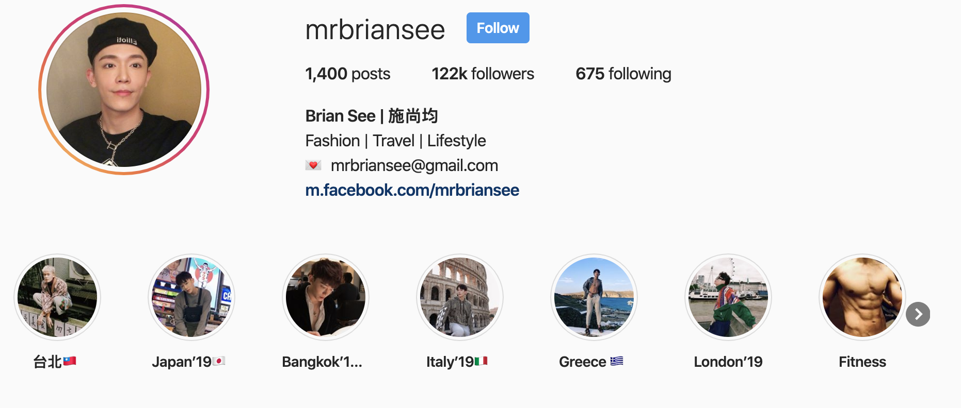Click the Greece label beneath the highlight
This screenshot has width=961, height=408.
pyautogui.click(x=583, y=362)
